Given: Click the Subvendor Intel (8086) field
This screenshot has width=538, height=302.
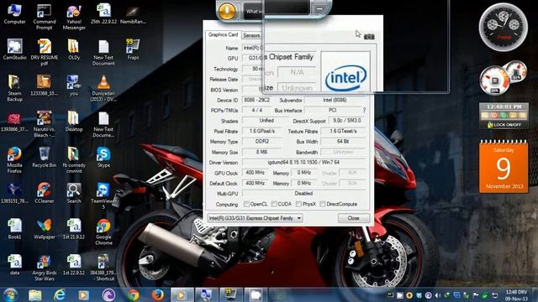Looking at the screenshot, I should click(x=335, y=100).
